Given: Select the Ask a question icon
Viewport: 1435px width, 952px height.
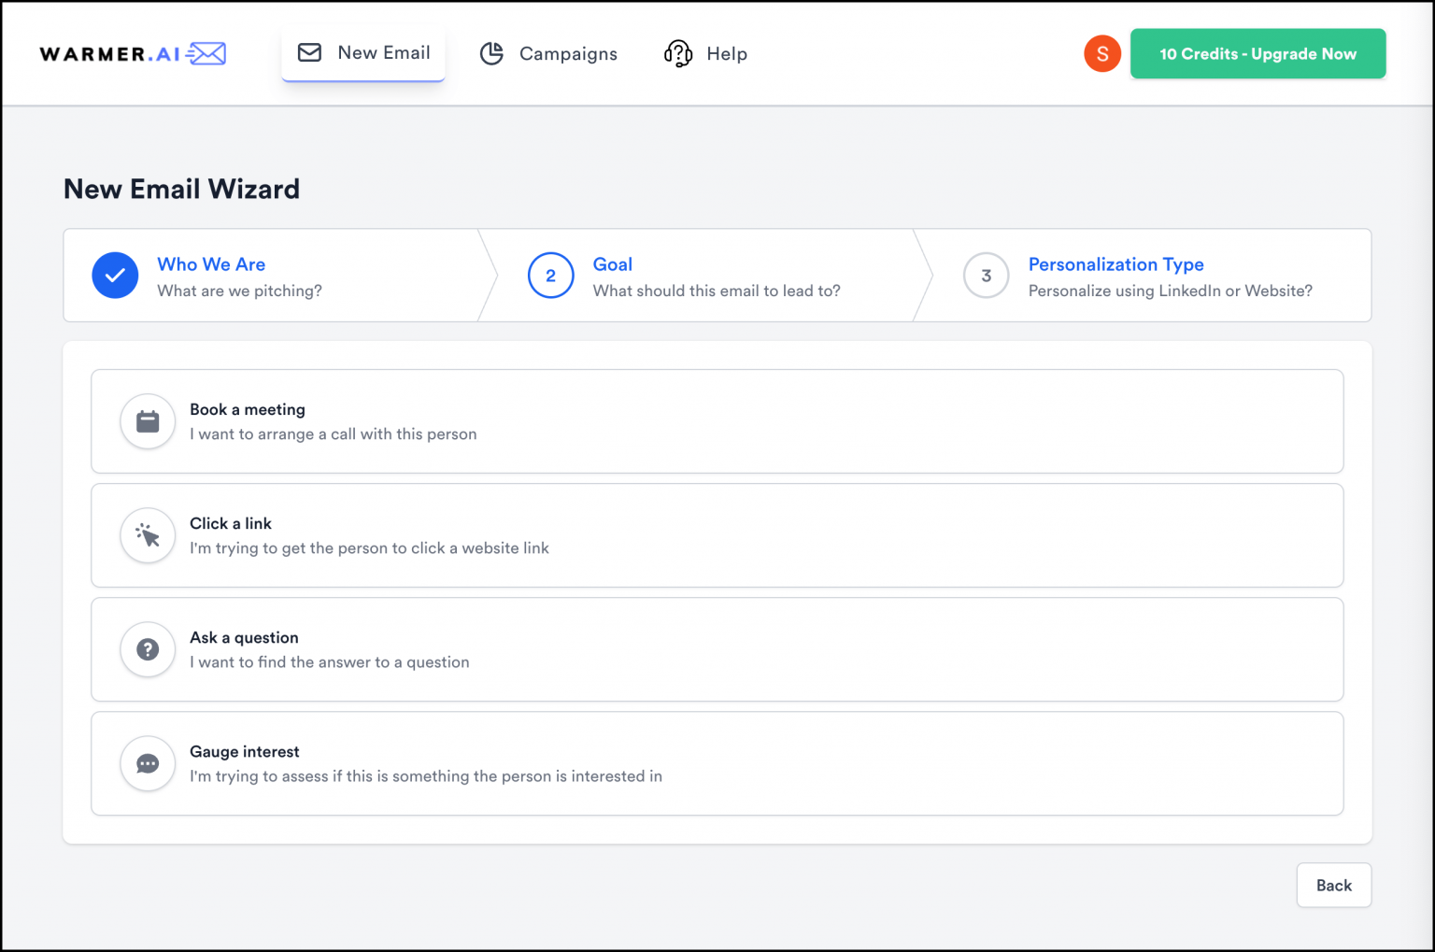Looking at the screenshot, I should pyautogui.click(x=147, y=649).
